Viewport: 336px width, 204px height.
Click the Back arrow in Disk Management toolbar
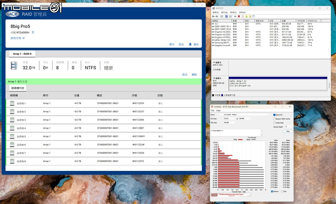(213, 16)
